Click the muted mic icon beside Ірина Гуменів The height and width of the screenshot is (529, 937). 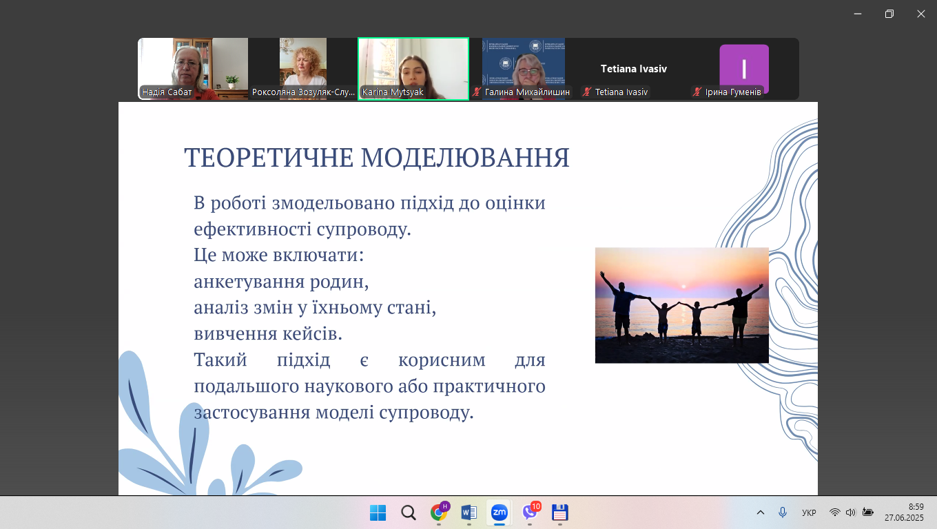pyautogui.click(x=697, y=92)
